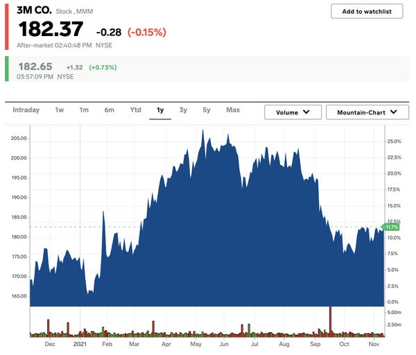Click the -0.28 price change value
This screenshot has height=355, width=416.
point(109,33)
